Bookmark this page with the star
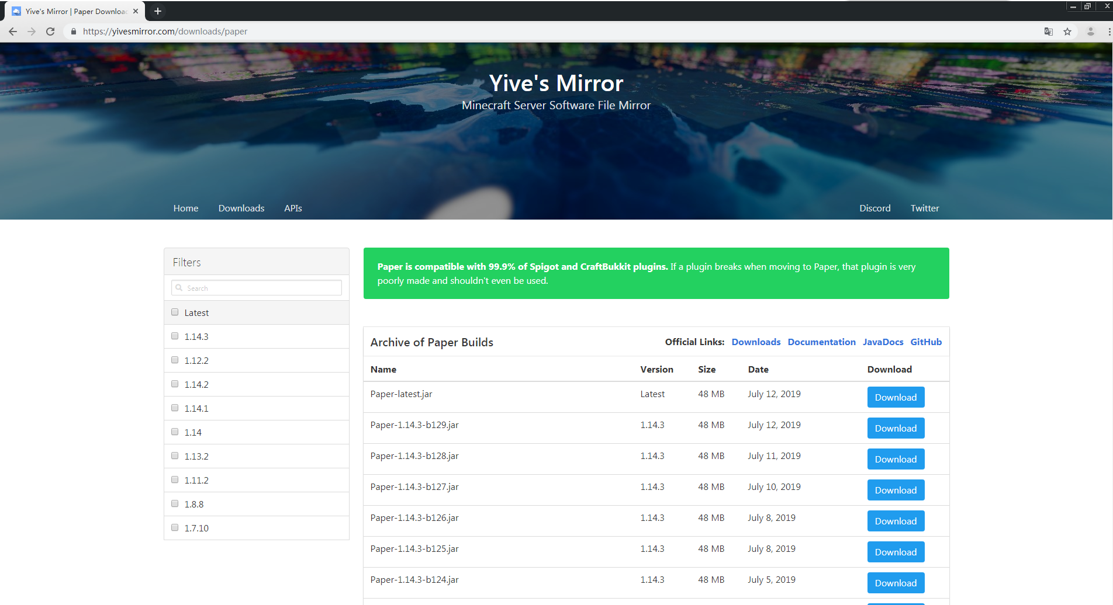The height and width of the screenshot is (605, 1113). pos(1067,32)
